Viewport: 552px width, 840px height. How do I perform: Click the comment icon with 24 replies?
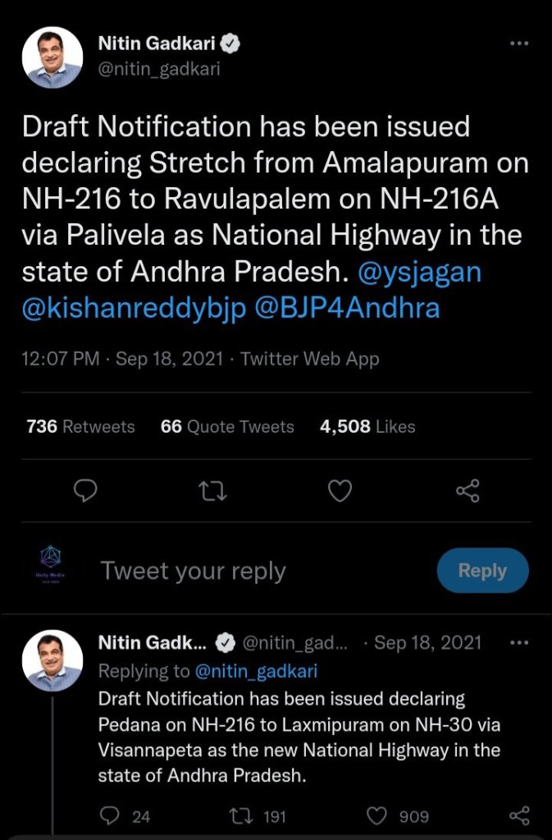[x=111, y=816]
